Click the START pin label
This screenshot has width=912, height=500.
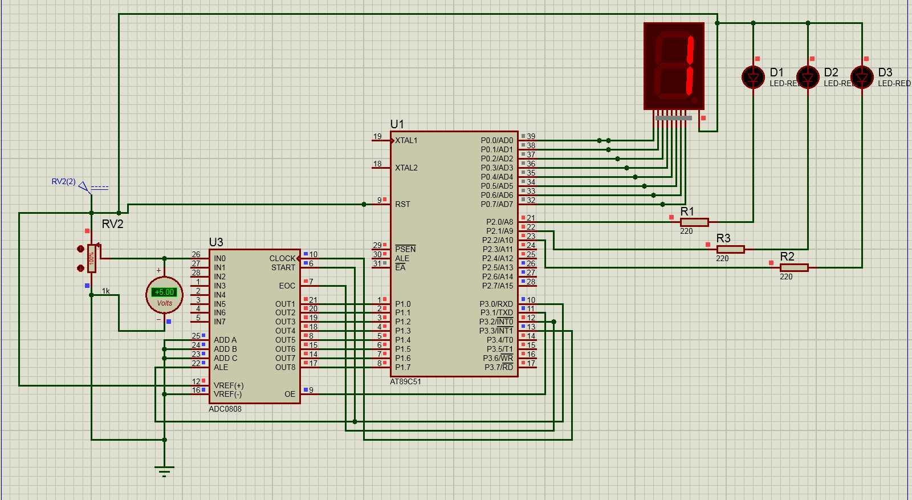(x=283, y=267)
